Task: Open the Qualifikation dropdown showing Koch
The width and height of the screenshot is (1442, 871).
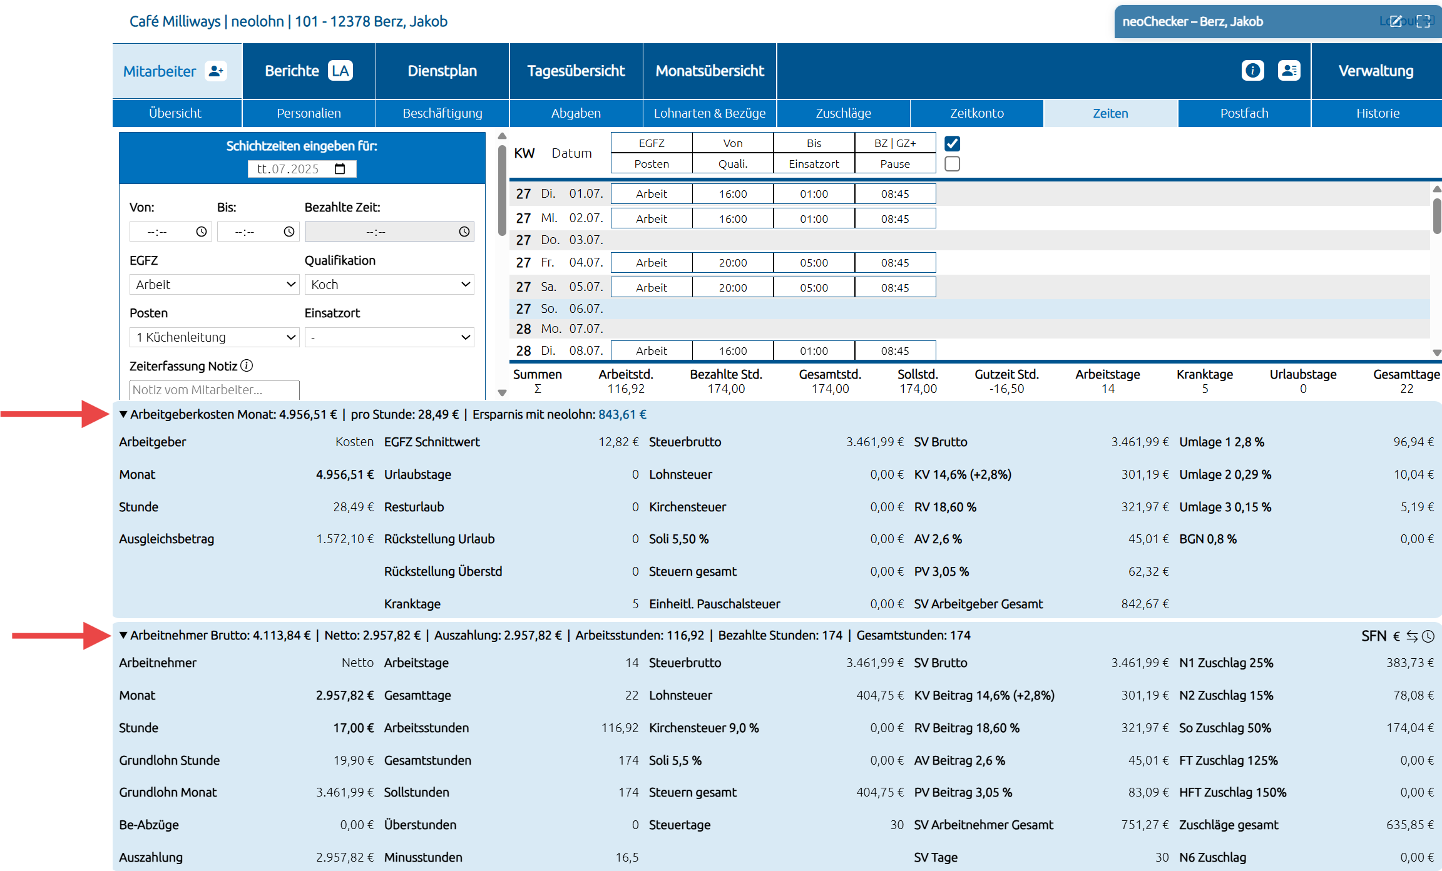Action: pos(389,285)
